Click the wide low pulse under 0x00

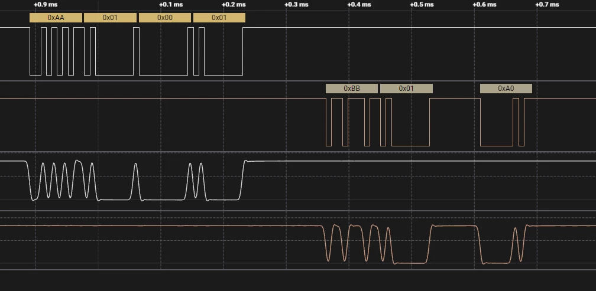(x=163, y=51)
